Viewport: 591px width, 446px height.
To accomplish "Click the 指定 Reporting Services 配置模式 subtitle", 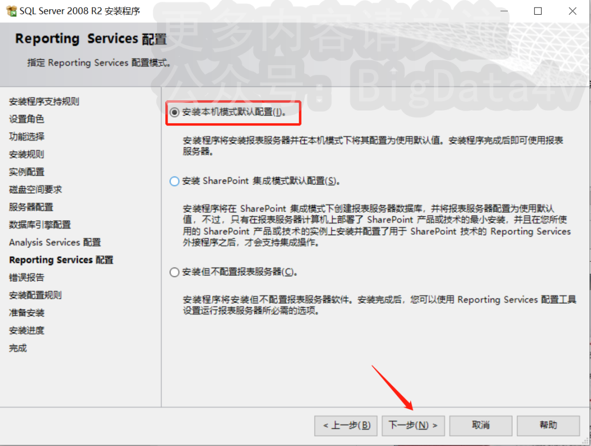I will click(x=99, y=63).
